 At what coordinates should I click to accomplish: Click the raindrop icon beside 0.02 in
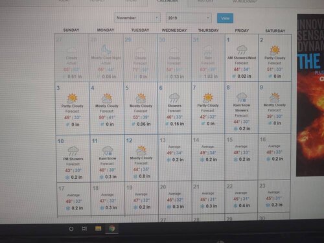pyautogui.click(x=234, y=76)
